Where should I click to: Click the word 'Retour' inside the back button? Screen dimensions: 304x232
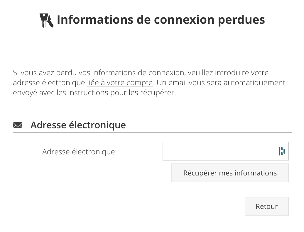point(266,206)
